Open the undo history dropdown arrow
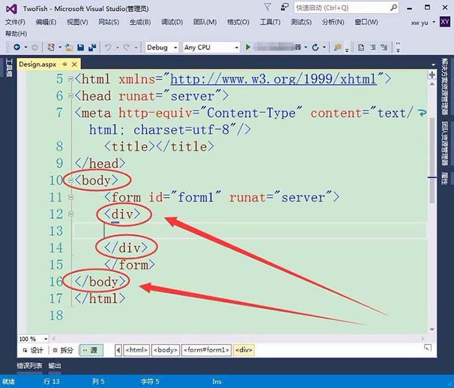 117,47
